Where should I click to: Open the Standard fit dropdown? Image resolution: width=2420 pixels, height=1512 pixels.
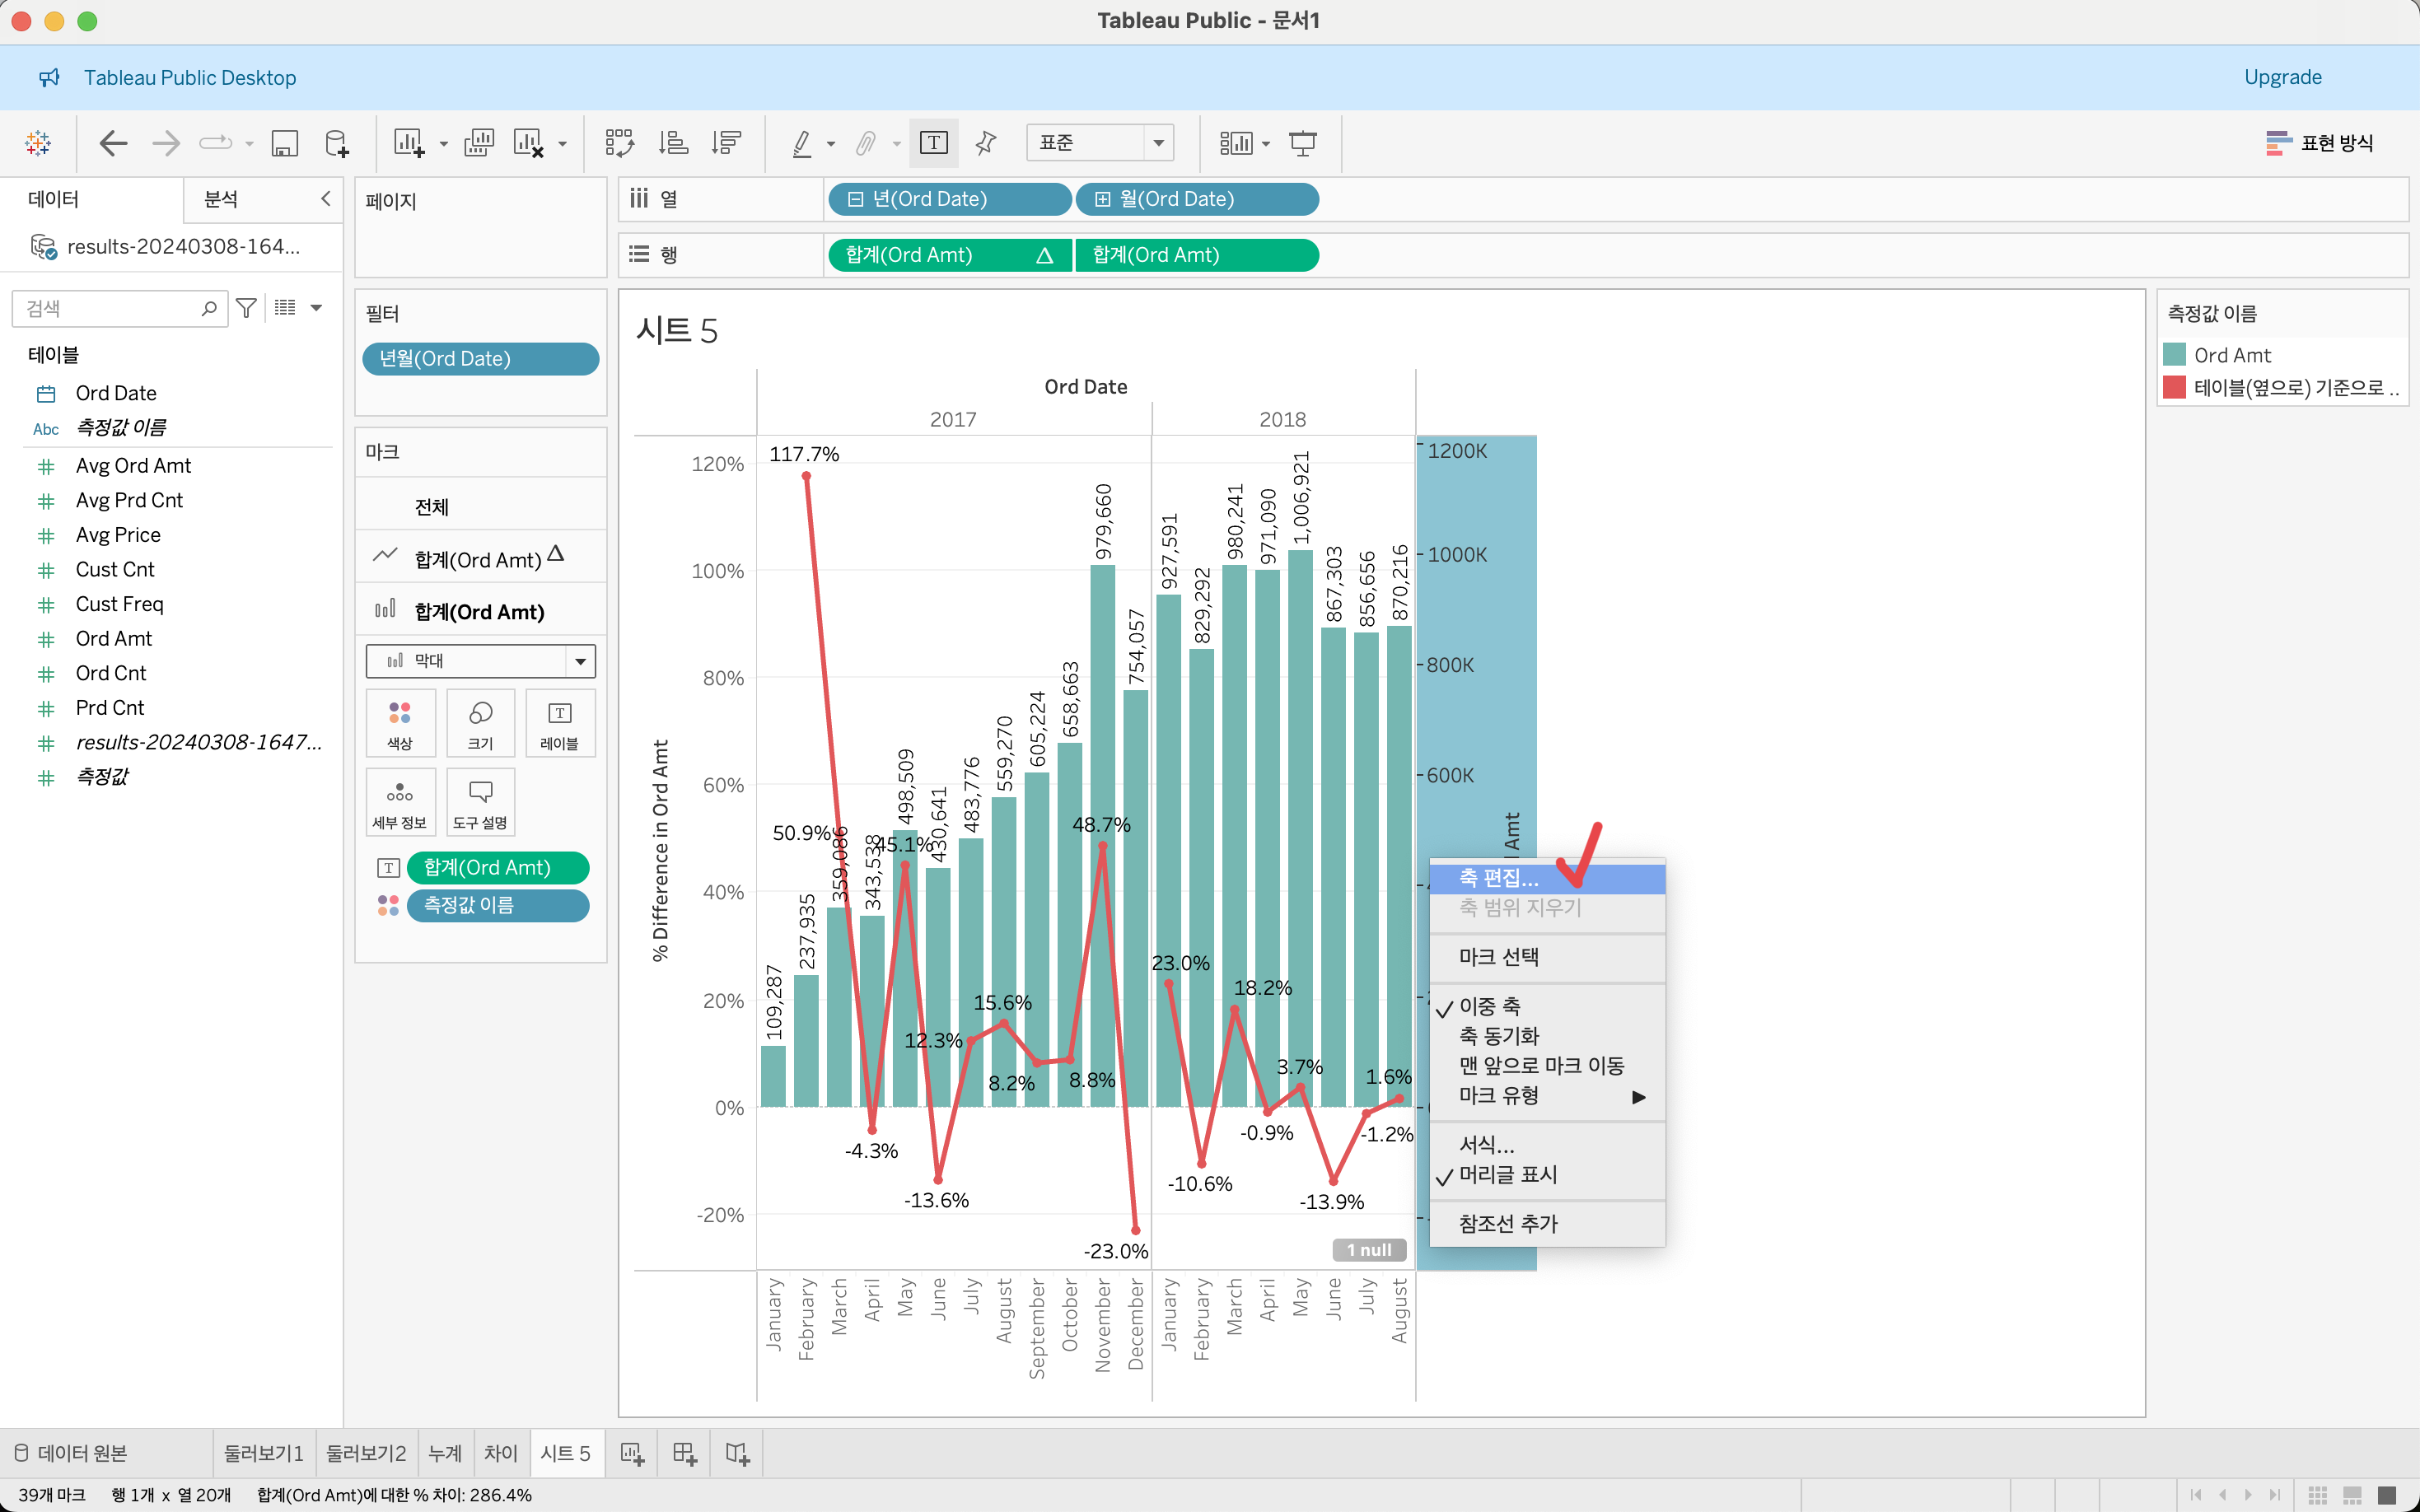click(1099, 143)
